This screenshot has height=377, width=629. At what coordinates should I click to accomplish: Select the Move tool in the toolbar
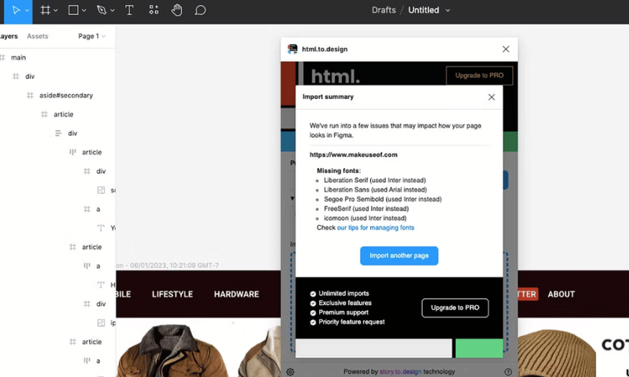point(17,10)
